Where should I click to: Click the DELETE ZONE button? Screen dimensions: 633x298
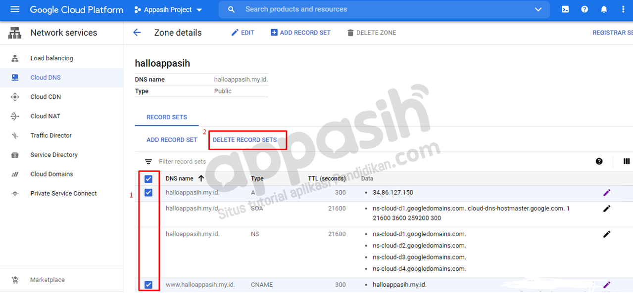[371, 33]
